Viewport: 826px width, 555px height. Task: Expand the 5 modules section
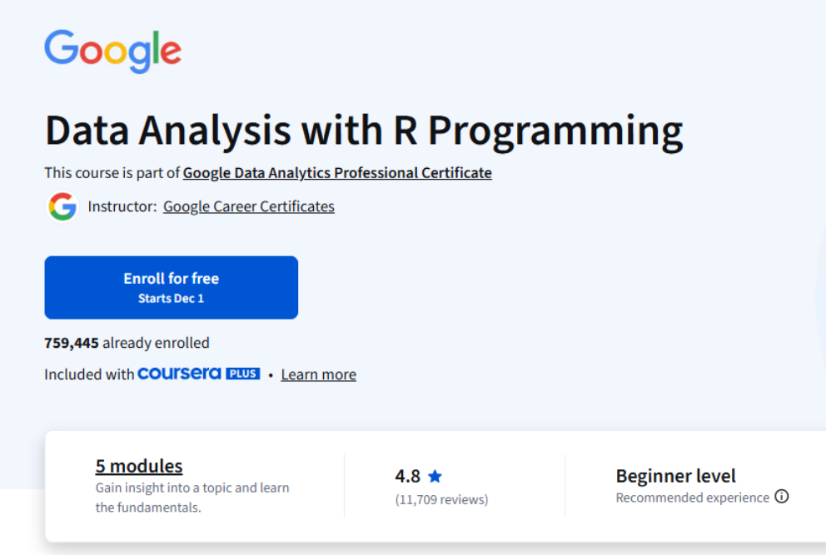pos(138,466)
